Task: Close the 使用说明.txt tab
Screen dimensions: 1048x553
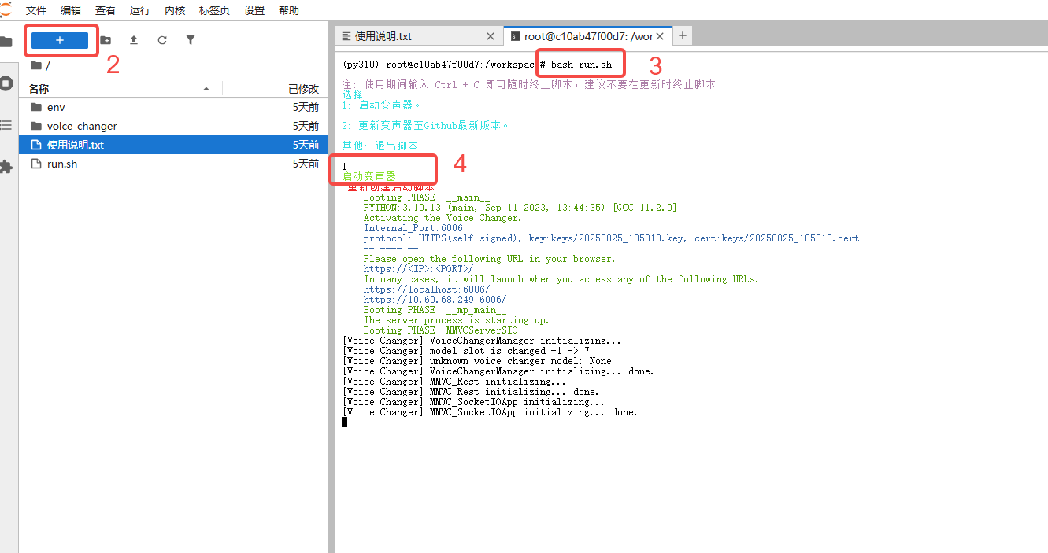Action: 491,36
